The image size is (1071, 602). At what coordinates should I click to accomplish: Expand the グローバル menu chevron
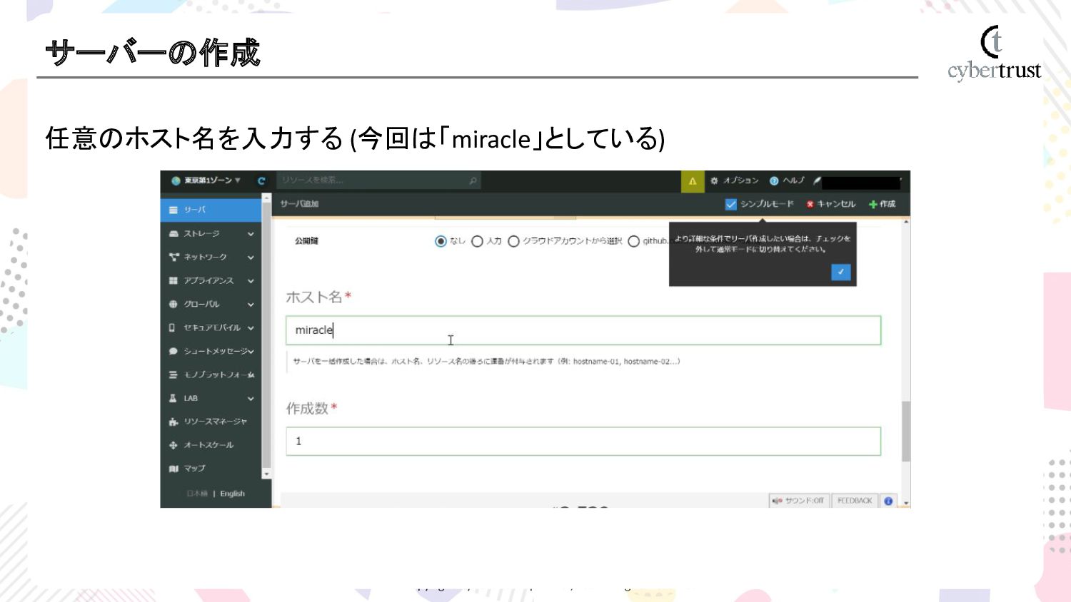tap(251, 305)
